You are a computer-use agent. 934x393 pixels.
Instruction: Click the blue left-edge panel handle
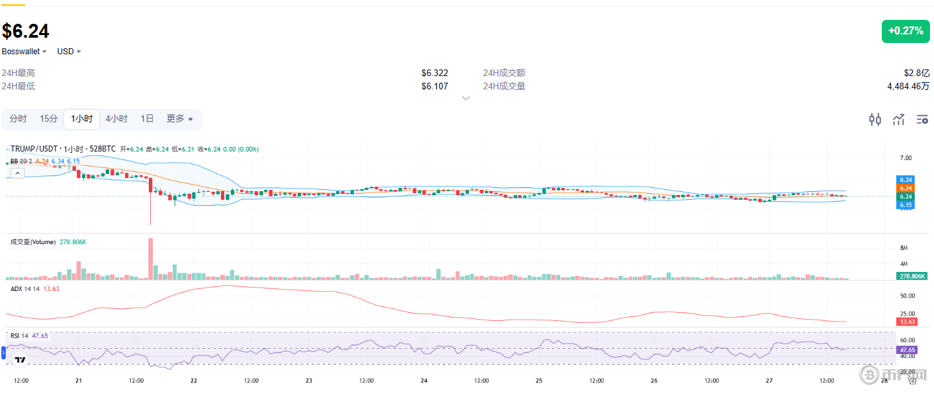[x=3, y=353]
